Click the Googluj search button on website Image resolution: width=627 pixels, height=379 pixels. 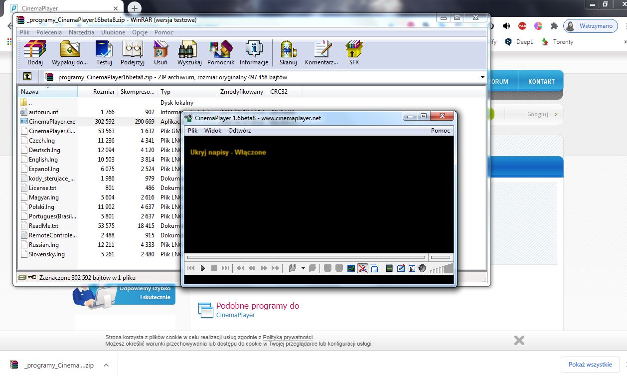[542, 114]
